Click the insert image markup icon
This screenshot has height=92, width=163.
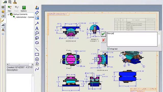click(37, 18)
